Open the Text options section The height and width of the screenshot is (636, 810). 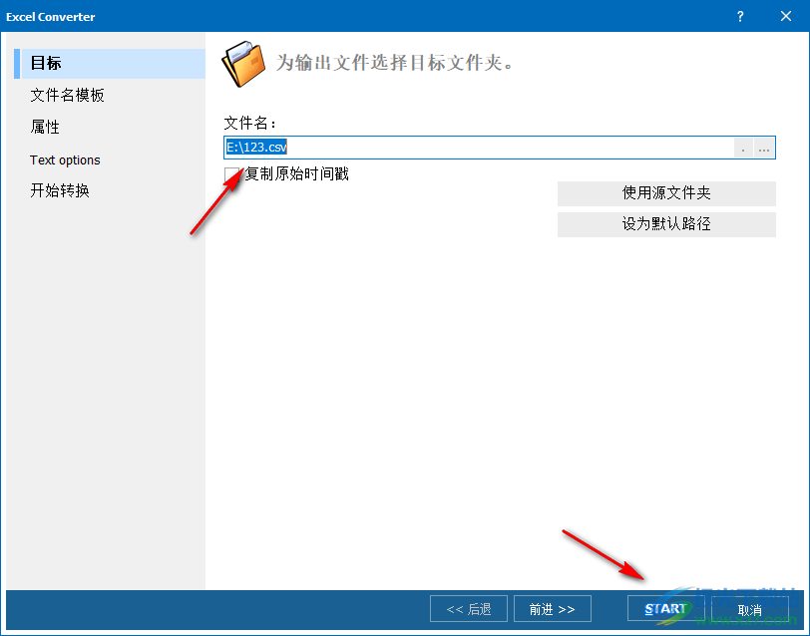point(65,160)
